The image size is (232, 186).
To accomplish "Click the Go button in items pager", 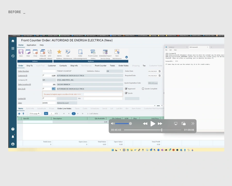I will tap(46, 114).
